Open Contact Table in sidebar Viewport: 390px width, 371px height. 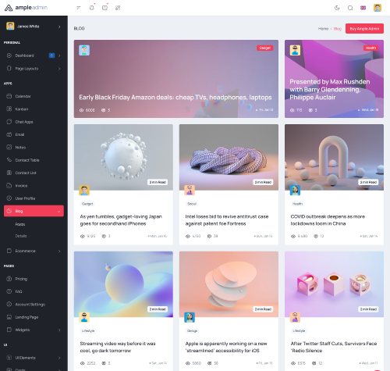pos(34,160)
